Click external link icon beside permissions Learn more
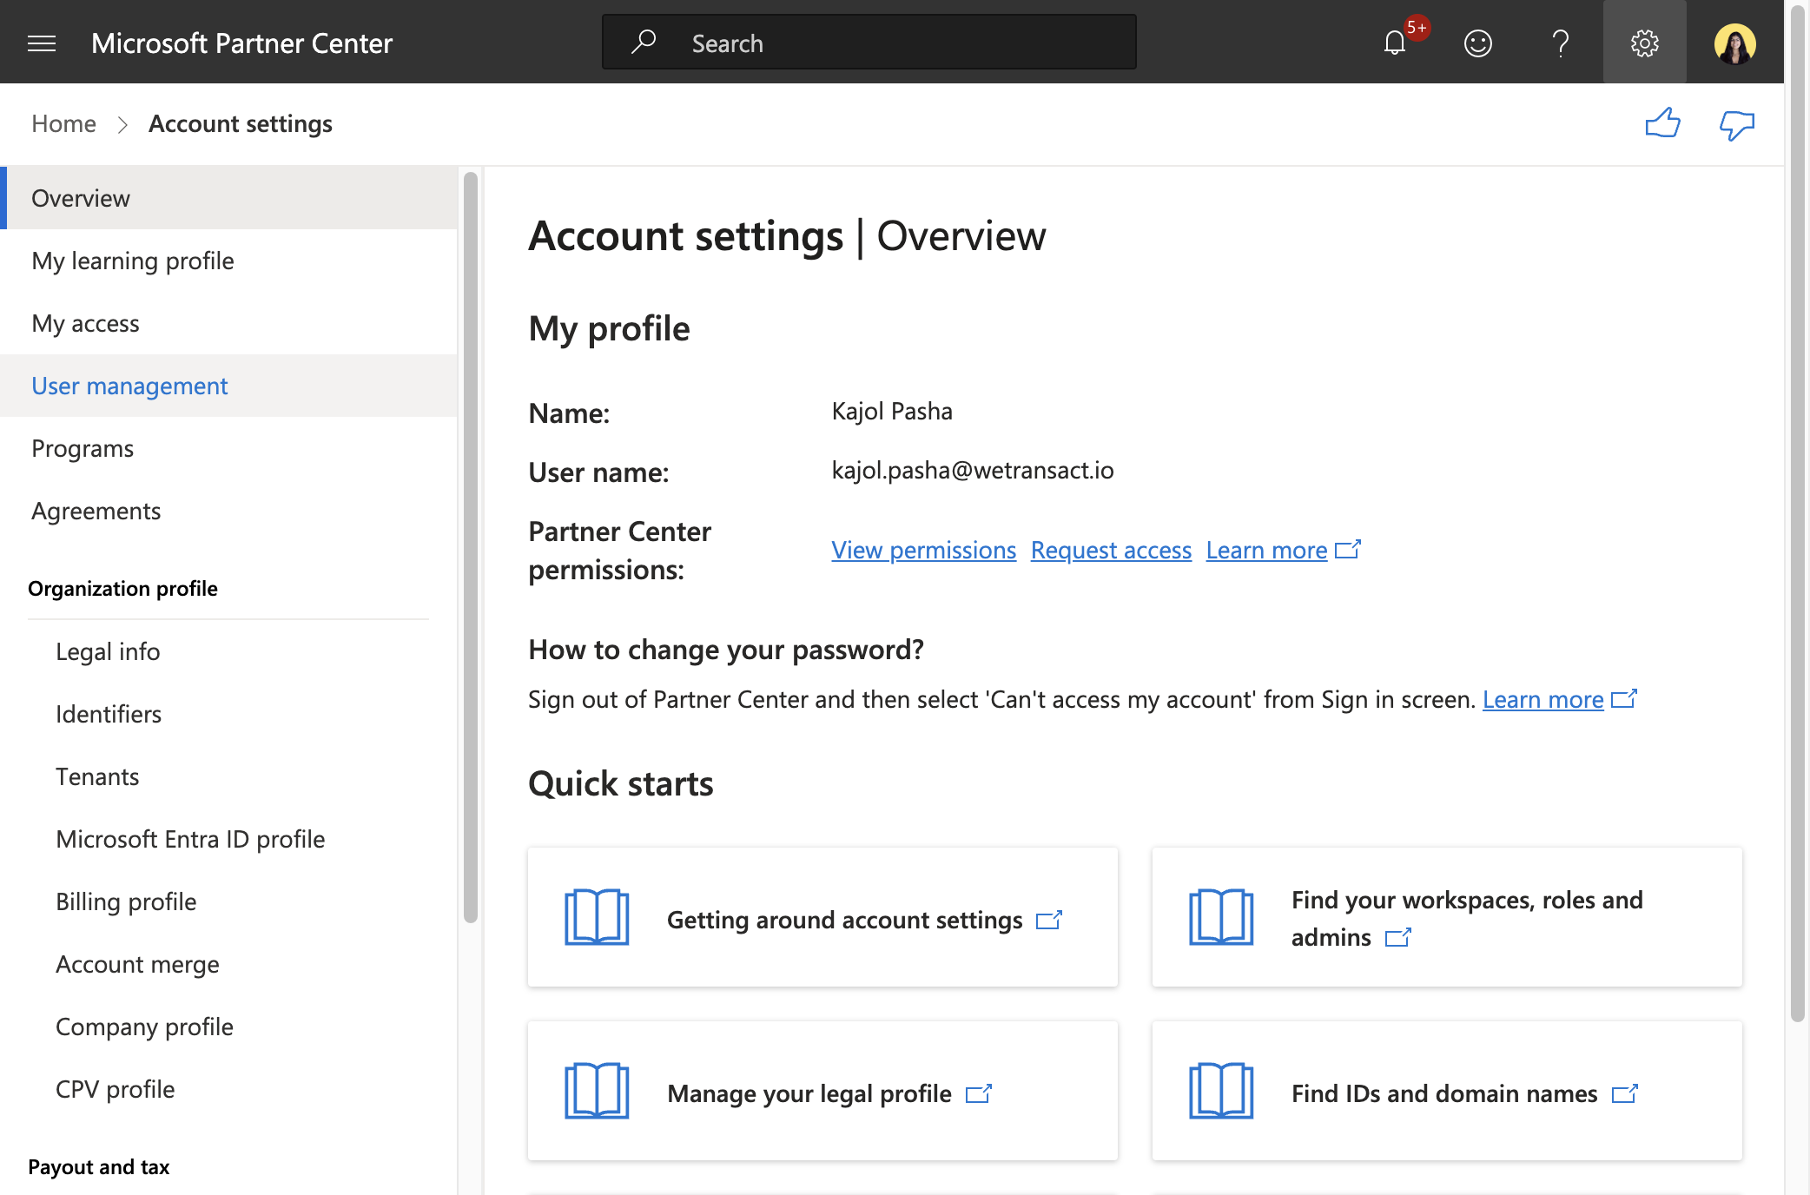This screenshot has width=1810, height=1195. [x=1348, y=549]
